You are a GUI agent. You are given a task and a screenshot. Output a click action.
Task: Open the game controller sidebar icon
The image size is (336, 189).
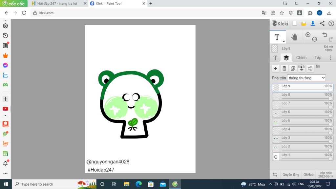(x=5, y=85)
